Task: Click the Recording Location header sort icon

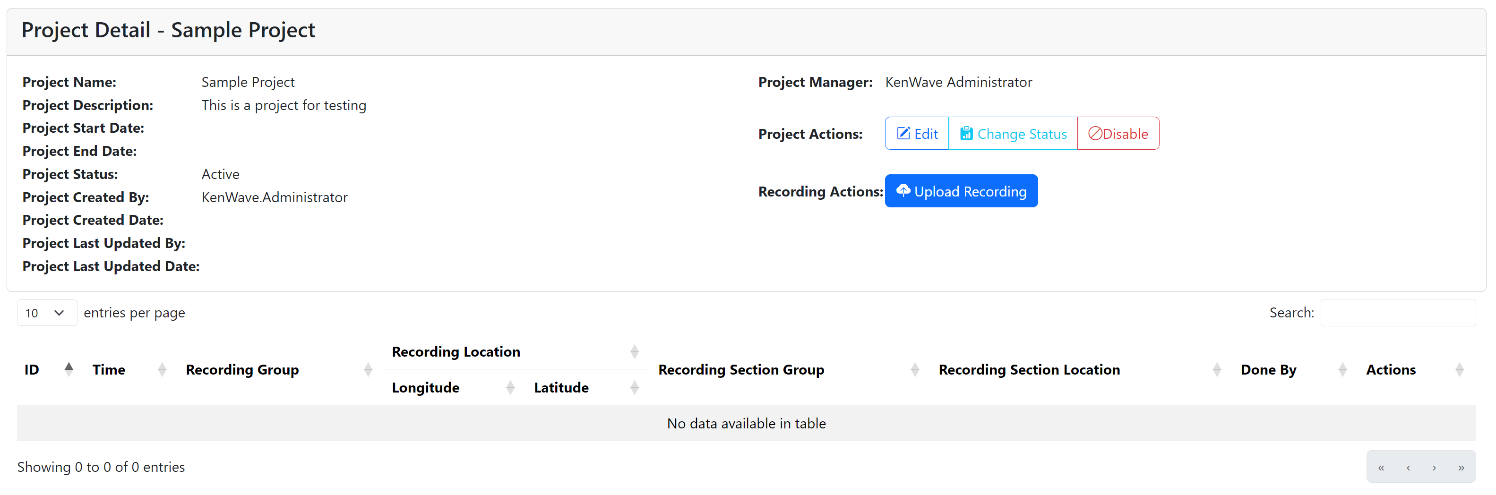Action: tap(634, 351)
